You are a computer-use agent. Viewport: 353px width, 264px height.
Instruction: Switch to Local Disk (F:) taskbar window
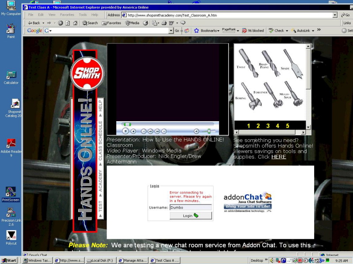click(x=101, y=260)
